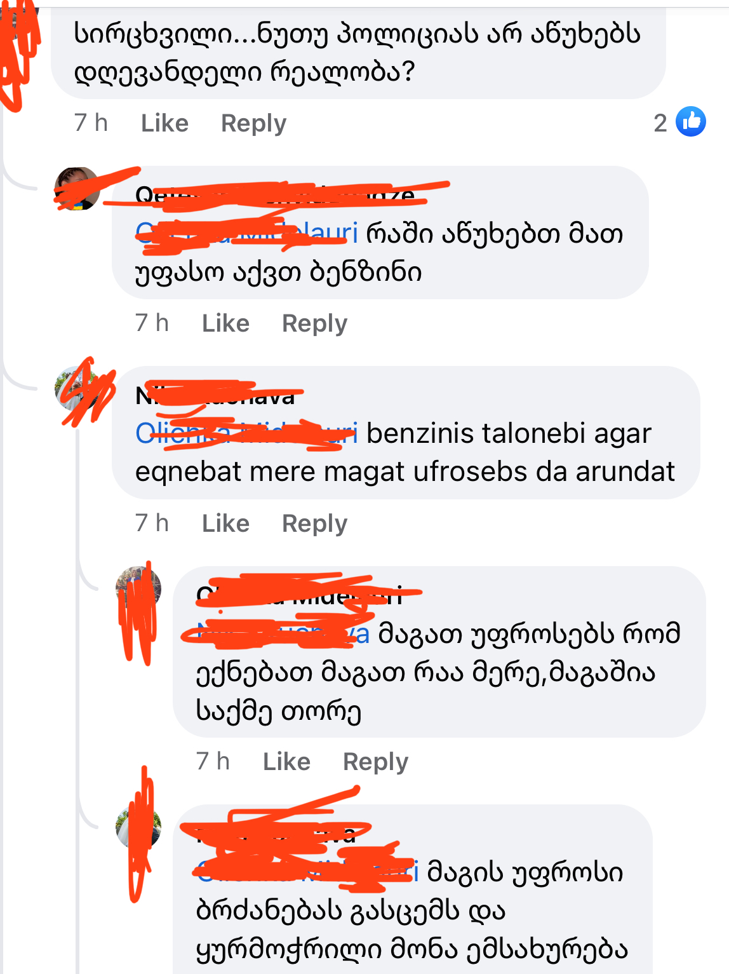Like the comment about free benzine
The height and width of the screenshot is (974, 729).
(x=225, y=323)
